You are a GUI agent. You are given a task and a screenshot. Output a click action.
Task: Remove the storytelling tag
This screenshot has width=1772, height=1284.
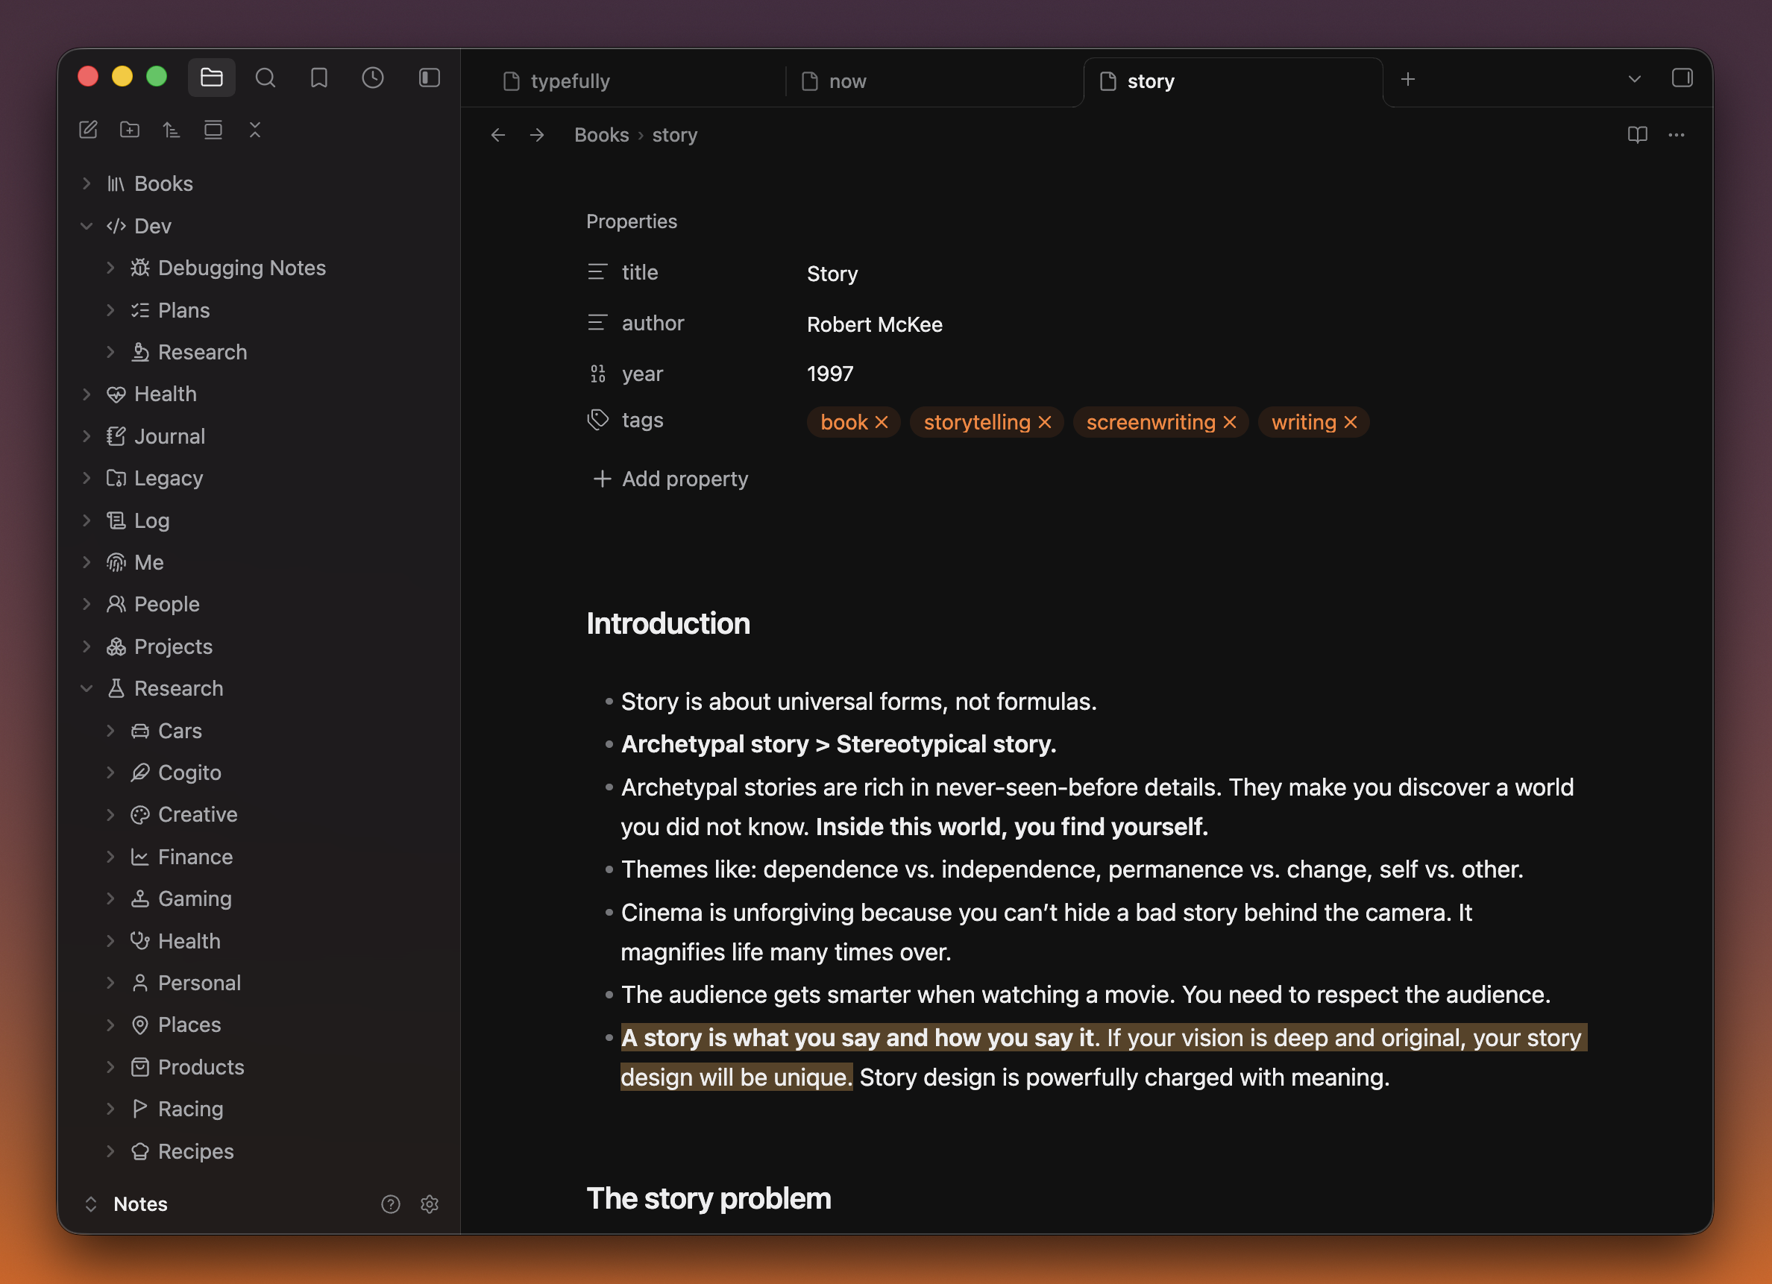point(1045,423)
